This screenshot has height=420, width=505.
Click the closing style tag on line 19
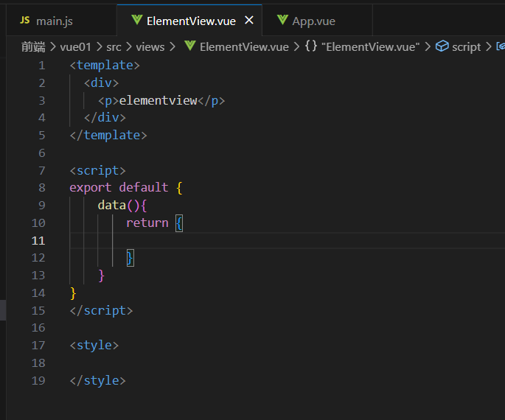point(98,380)
